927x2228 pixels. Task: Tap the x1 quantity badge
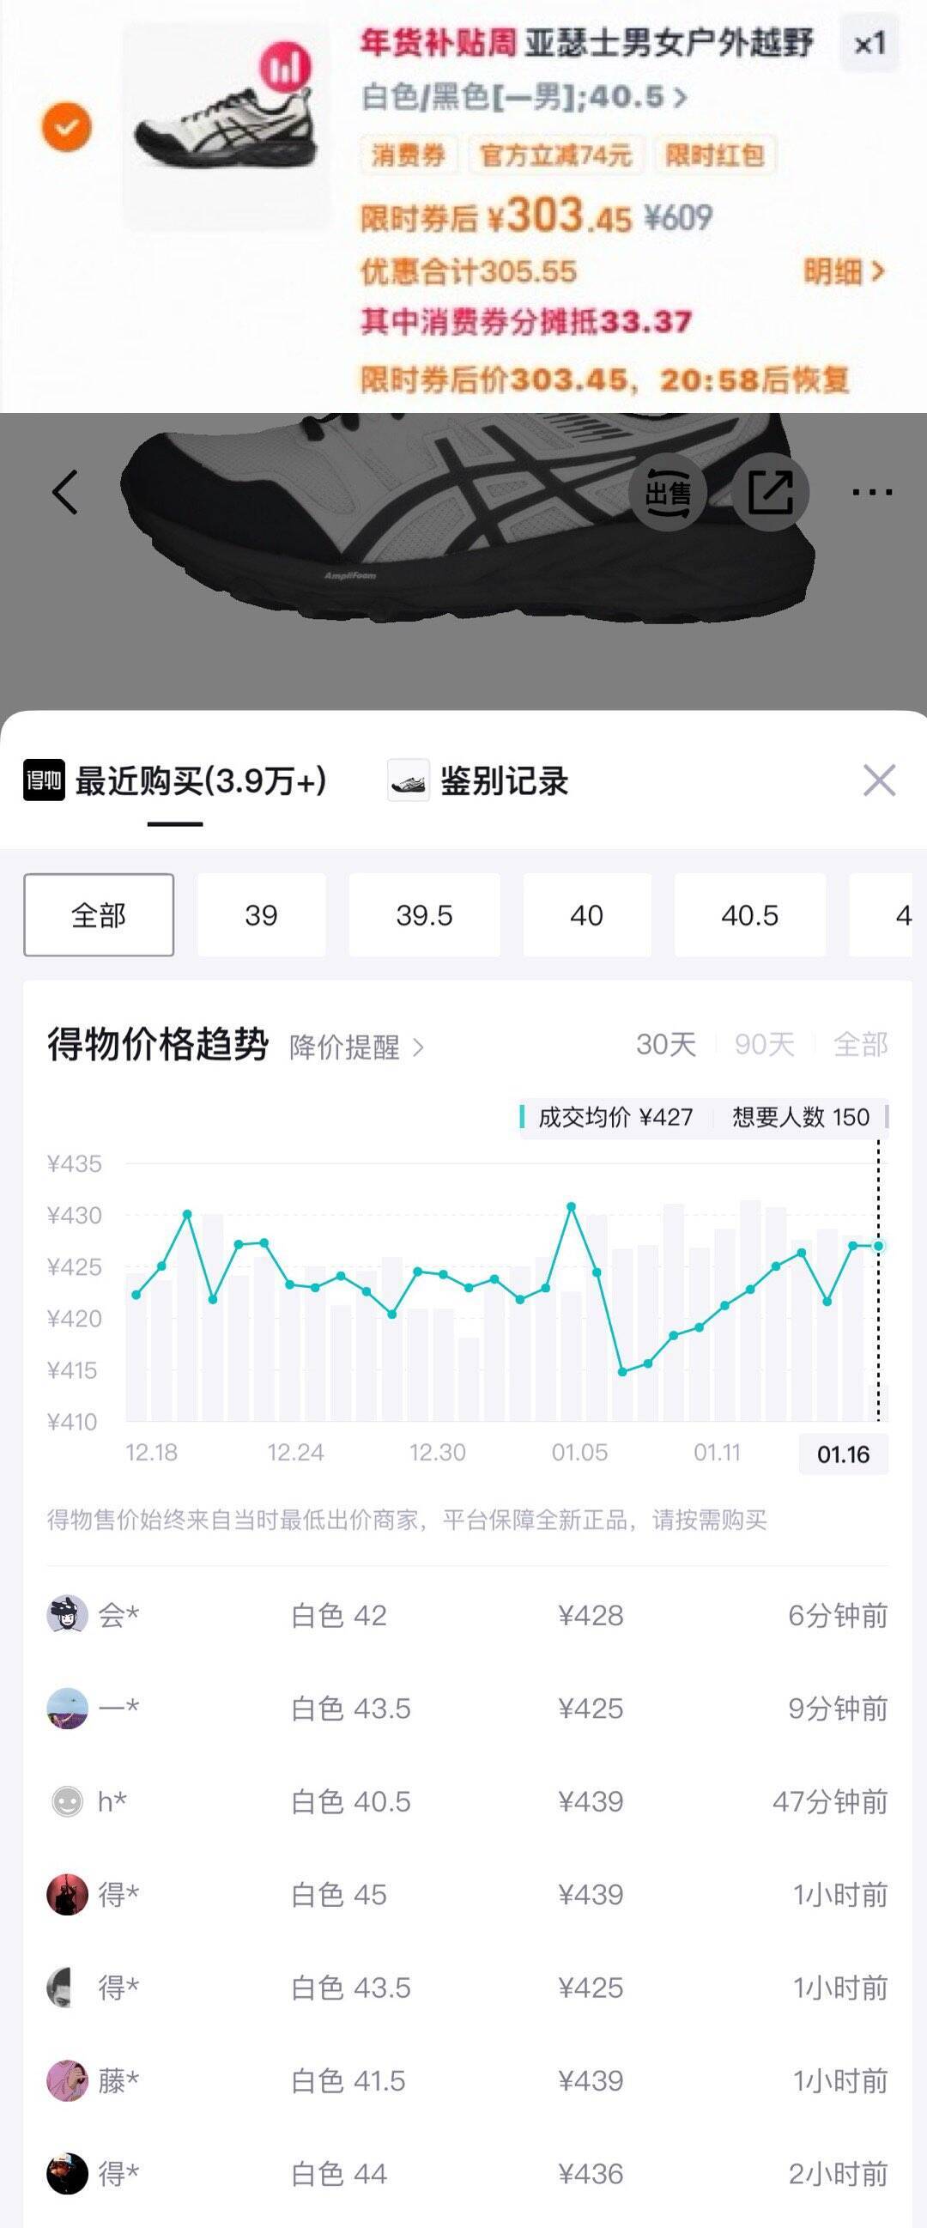point(870,43)
